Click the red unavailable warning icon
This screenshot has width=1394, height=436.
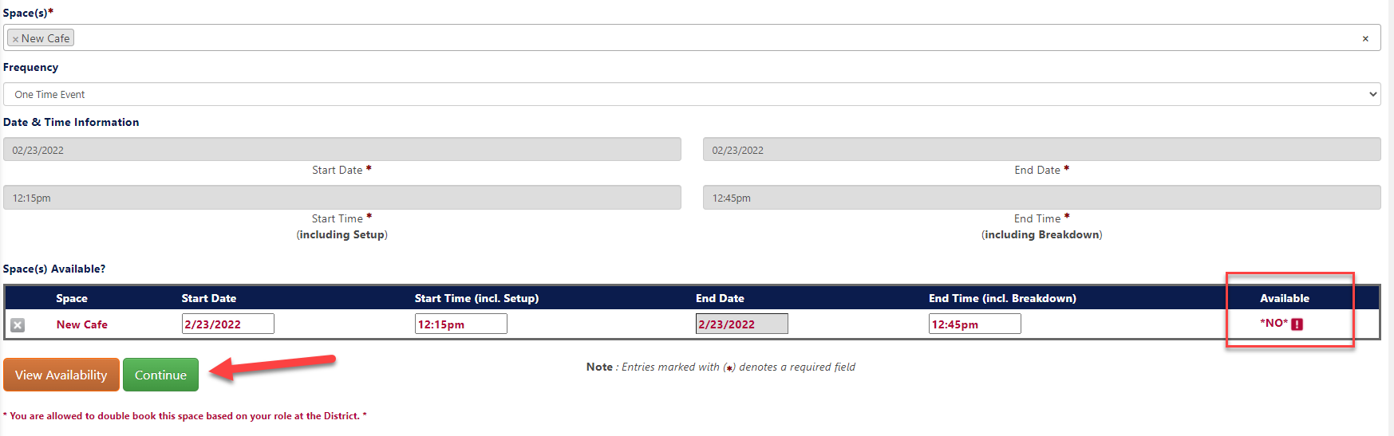coord(1297,324)
